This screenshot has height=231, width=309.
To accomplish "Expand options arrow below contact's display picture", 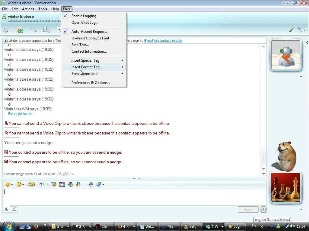I will coord(301,77).
